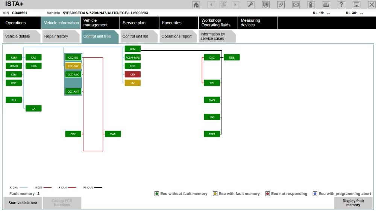Select the yellow LM control unit node
This screenshot has height=211, width=376.
click(x=133, y=83)
